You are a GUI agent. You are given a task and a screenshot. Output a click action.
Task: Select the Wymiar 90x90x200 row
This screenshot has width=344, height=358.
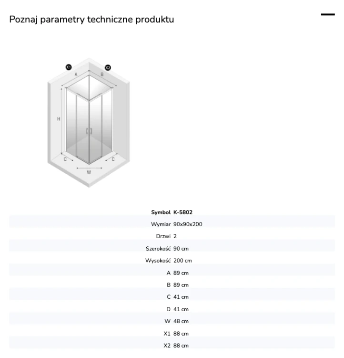click(172, 224)
